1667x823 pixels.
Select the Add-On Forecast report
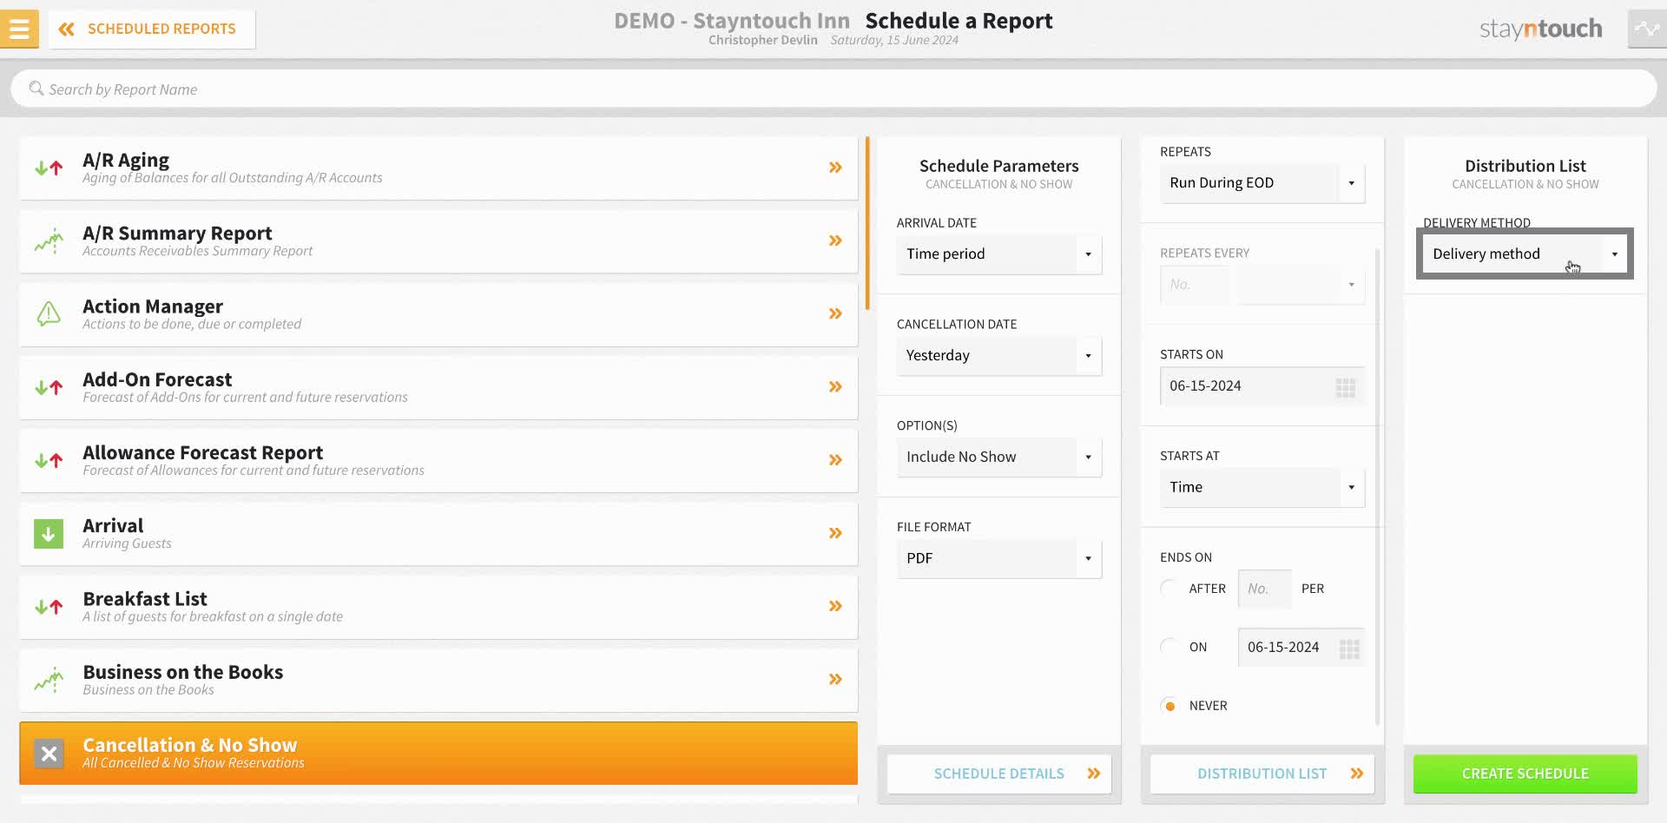tap(438, 387)
